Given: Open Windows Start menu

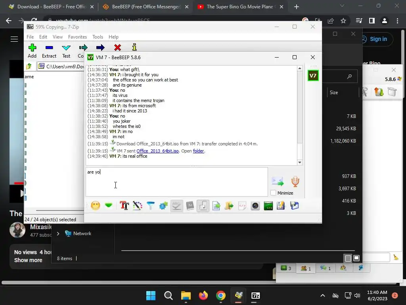Looking at the screenshot, I should point(151,295).
